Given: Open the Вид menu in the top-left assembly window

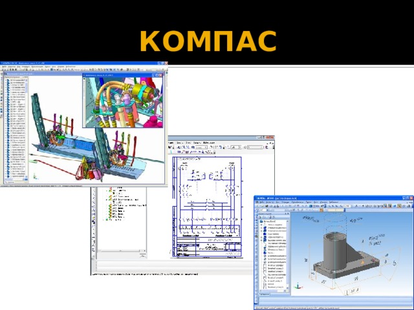Looking at the screenshot, I should [19, 67].
